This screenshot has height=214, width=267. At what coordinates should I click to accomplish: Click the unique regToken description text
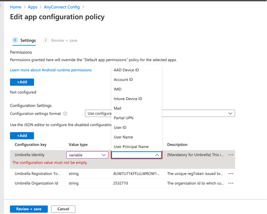195,174
